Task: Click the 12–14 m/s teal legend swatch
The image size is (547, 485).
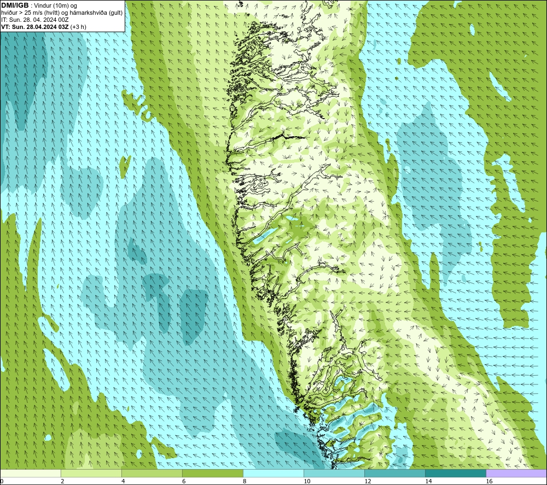Action: coord(395,473)
